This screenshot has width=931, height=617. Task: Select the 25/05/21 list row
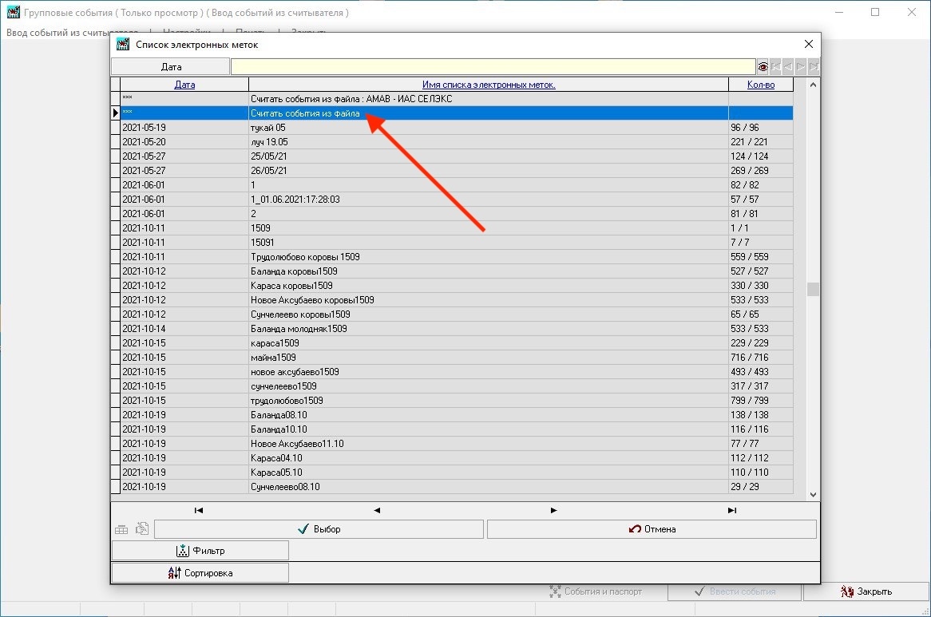point(457,156)
